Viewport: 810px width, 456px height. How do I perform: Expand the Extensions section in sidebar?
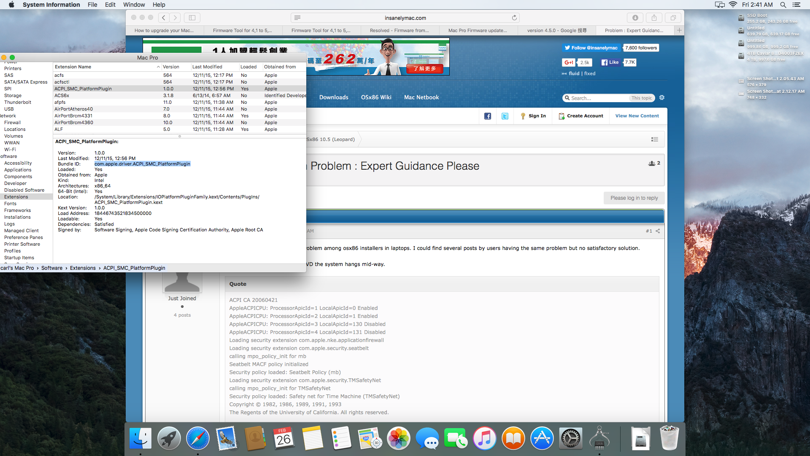[x=16, y=196]
